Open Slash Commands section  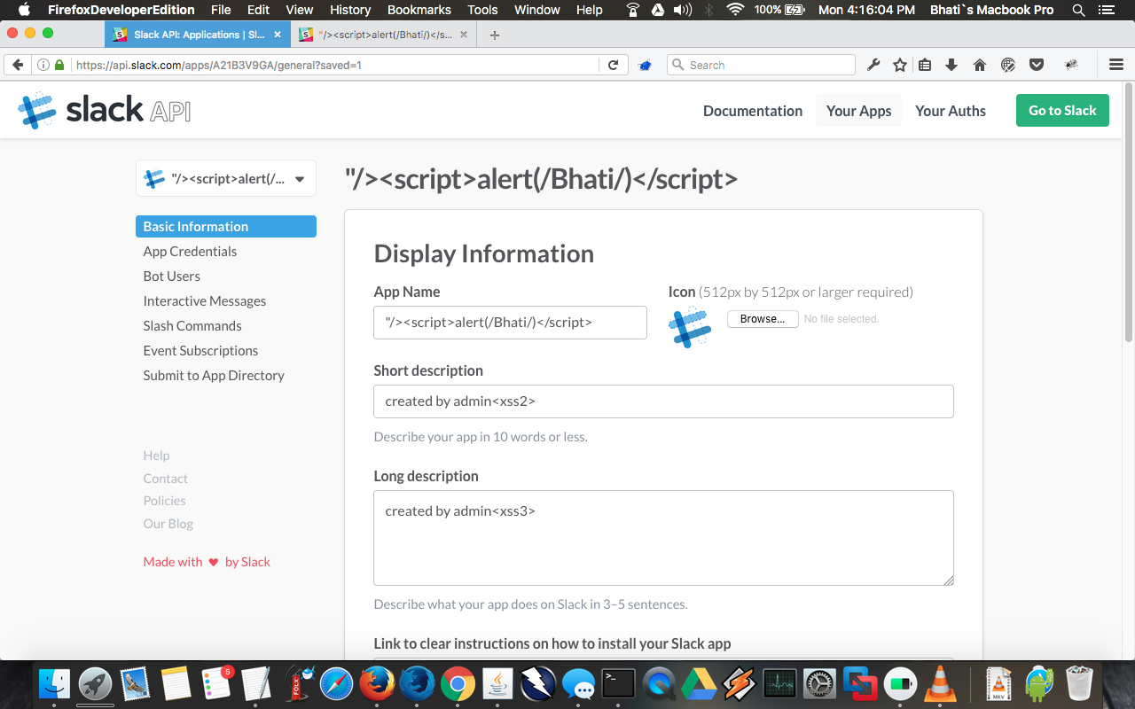[192, 325]
